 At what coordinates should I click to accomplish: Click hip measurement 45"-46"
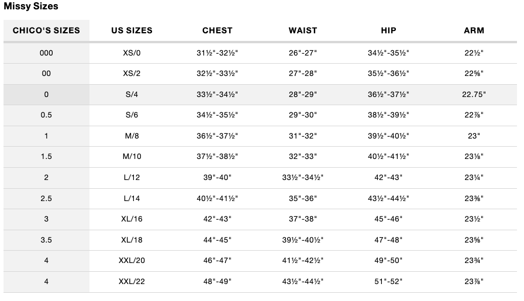388,219
